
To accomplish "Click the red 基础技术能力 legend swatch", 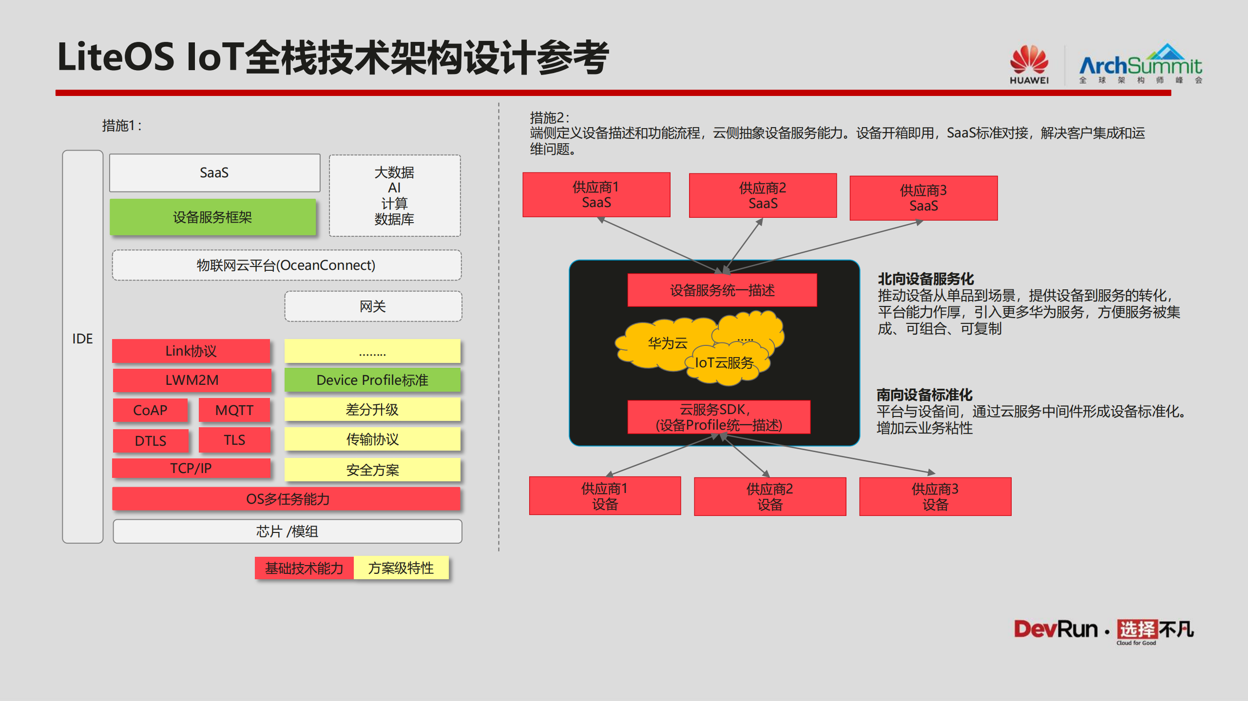I will pos(304,568).
